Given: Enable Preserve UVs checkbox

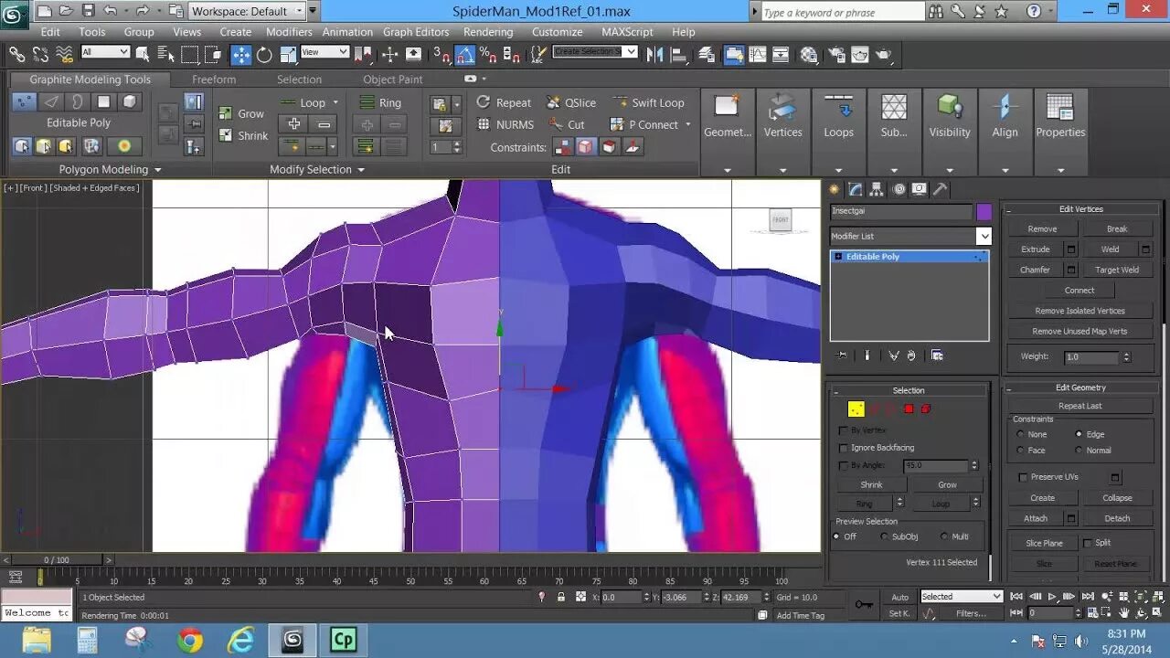Looking at the screenshot, I should click(1023, 477).
